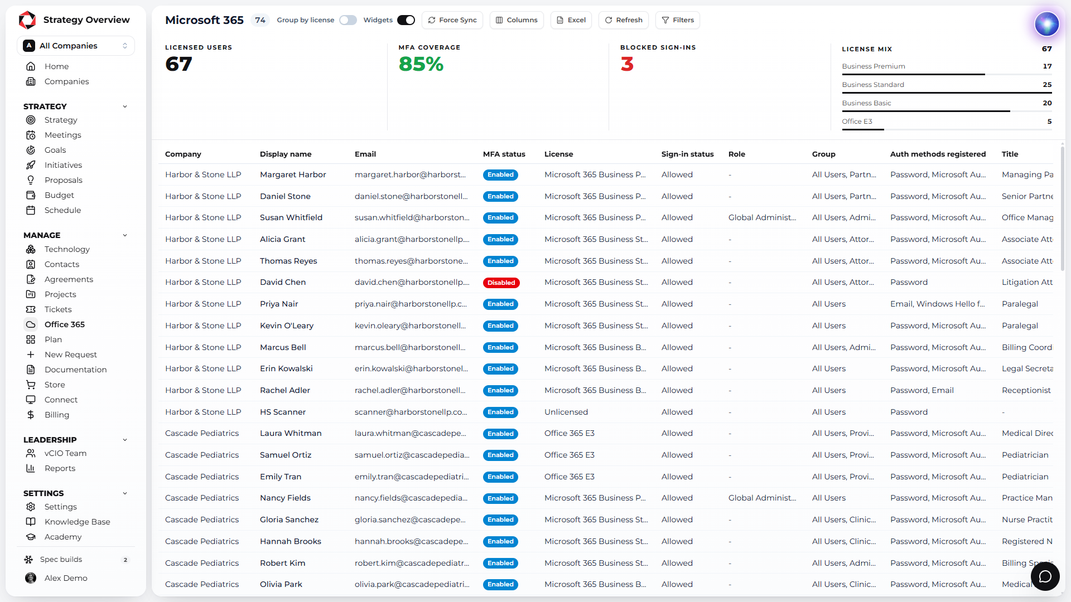Click the Refresh button
Viewport: 1071px width, 602px height.
pyautogui.click(x=624, y=20)
